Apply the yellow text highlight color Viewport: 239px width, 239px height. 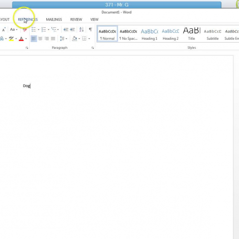click(x=11, y=39)
